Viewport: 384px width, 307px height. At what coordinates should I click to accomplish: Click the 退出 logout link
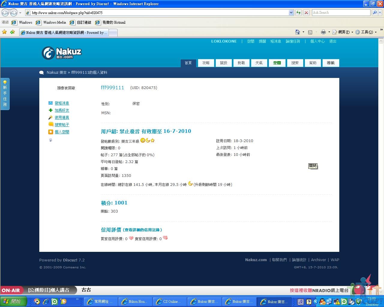coord(333,41)
